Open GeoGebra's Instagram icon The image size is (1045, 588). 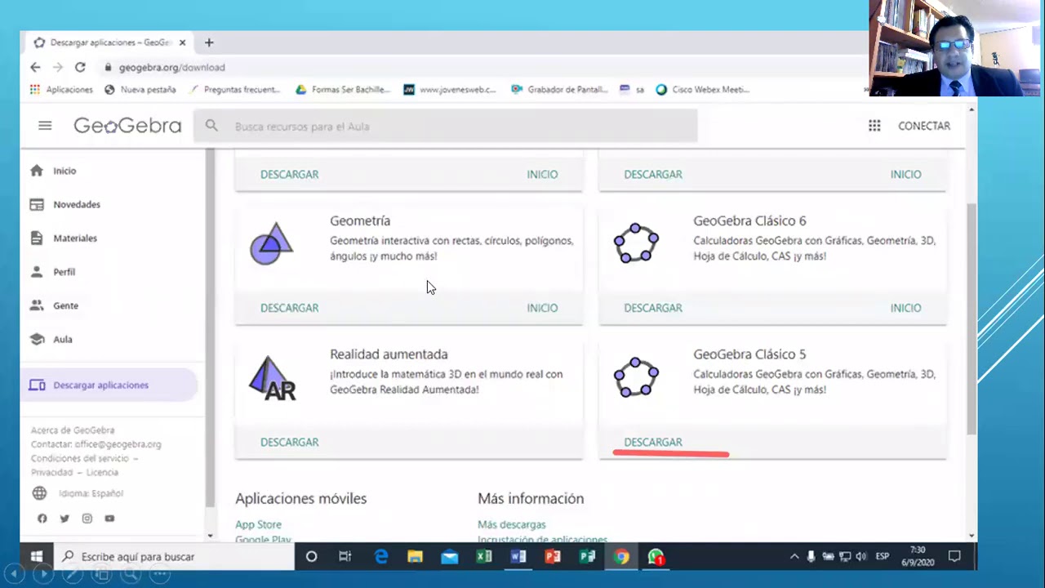tap(87, 519)
